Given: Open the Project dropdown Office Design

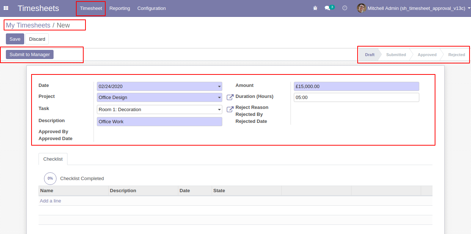Looking at the screenshot, I should tap(160, 98).
